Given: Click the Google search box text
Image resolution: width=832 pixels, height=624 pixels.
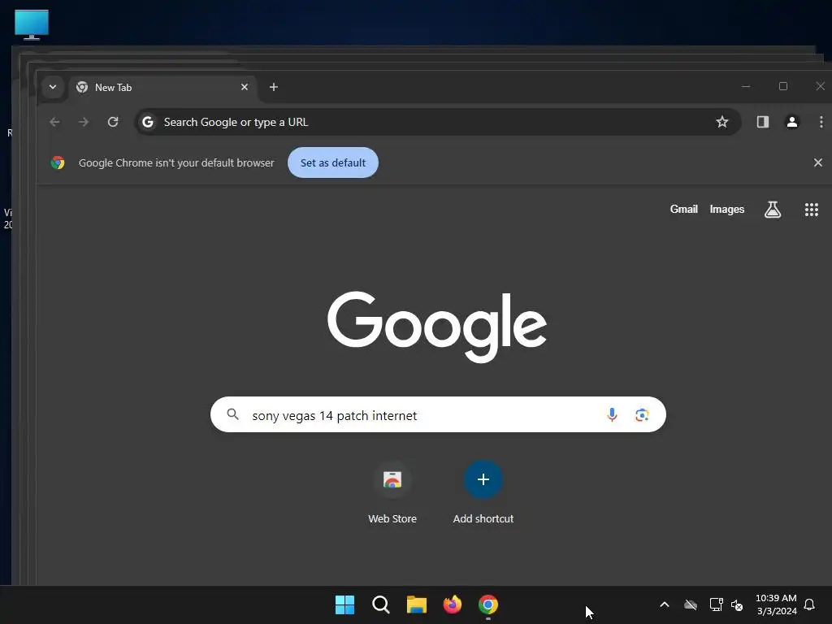Looking at the screenshot, I should (x=334, y=415).
